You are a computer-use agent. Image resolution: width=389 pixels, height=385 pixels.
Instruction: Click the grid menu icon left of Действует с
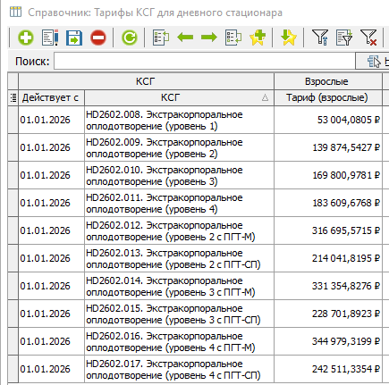13,97
